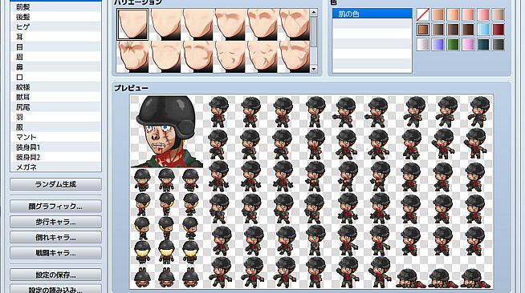Choose the light blue color swatch
This screenshot has height=293, width=525.
483,30
